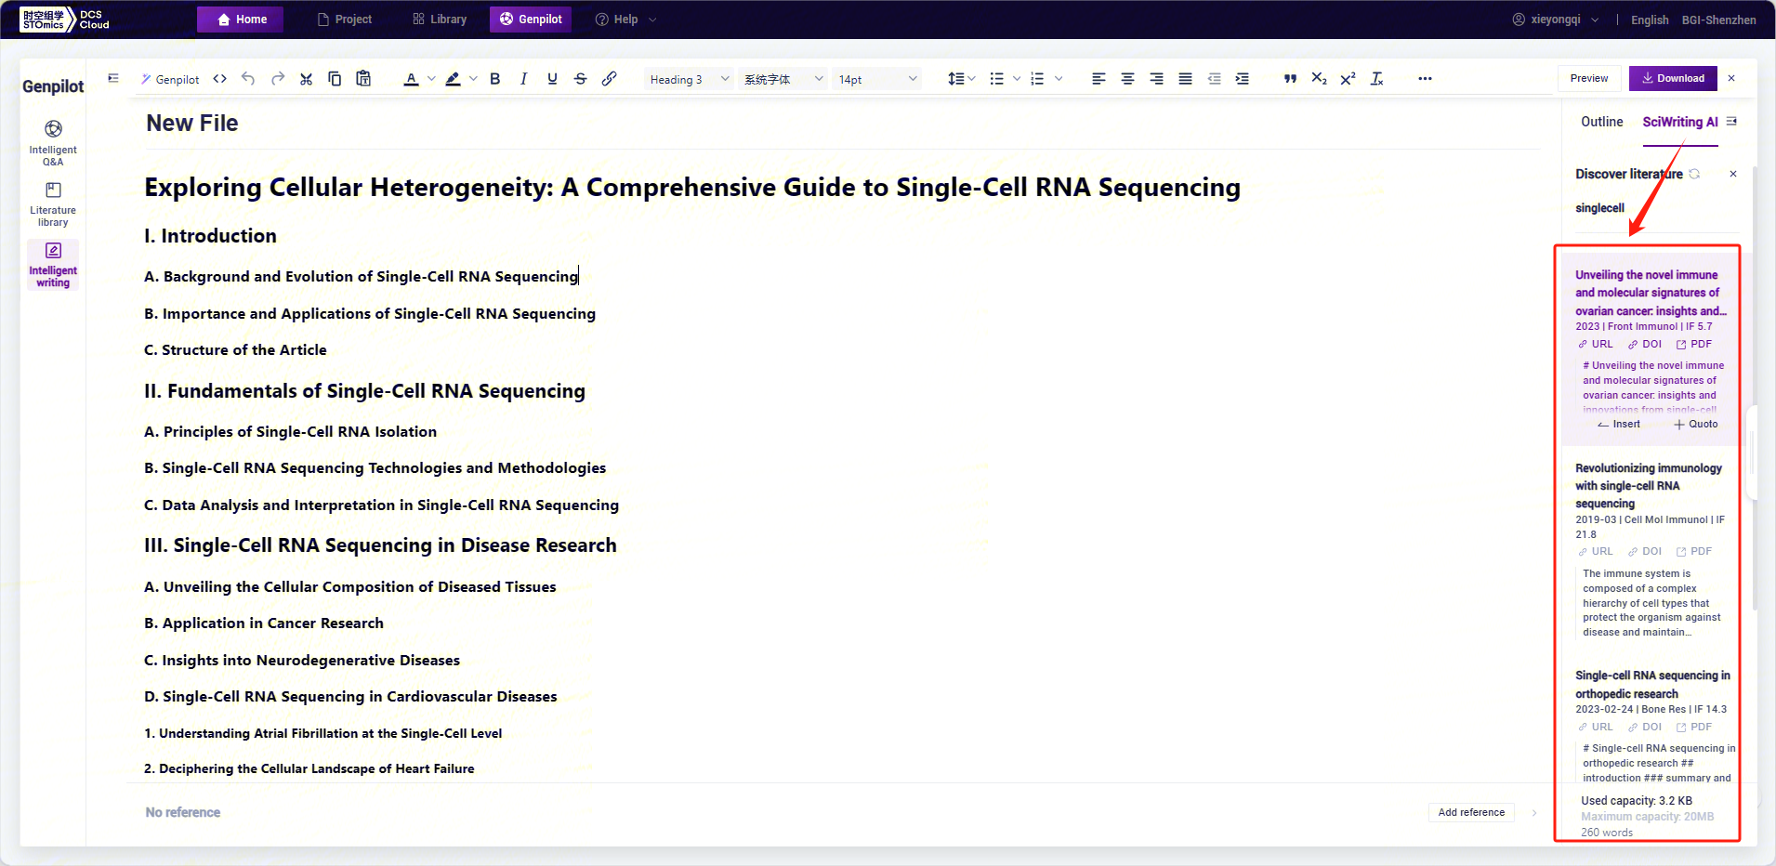Go to the Library menu item
This screenshot has height=866, width=1776.
[x=440, y=20]
